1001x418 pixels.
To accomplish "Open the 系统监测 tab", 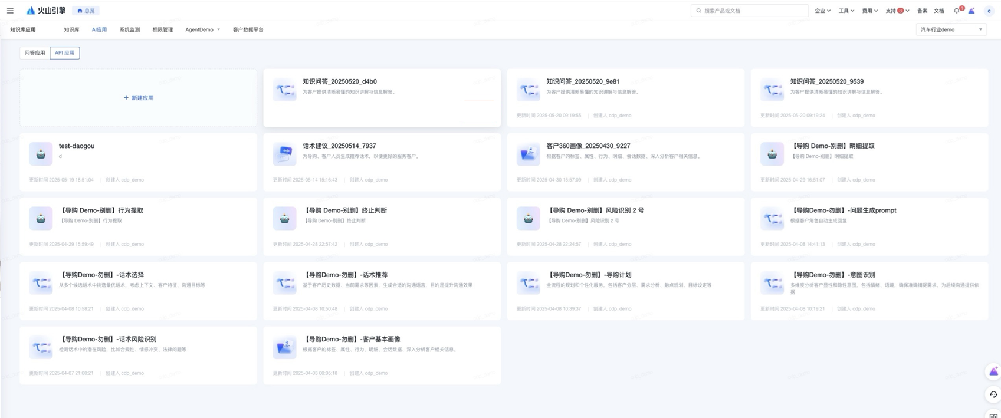I will point(130,29).
